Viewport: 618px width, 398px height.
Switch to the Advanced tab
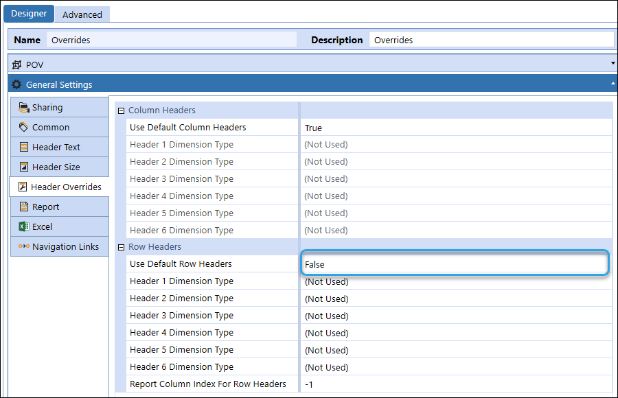pos(82,14)
